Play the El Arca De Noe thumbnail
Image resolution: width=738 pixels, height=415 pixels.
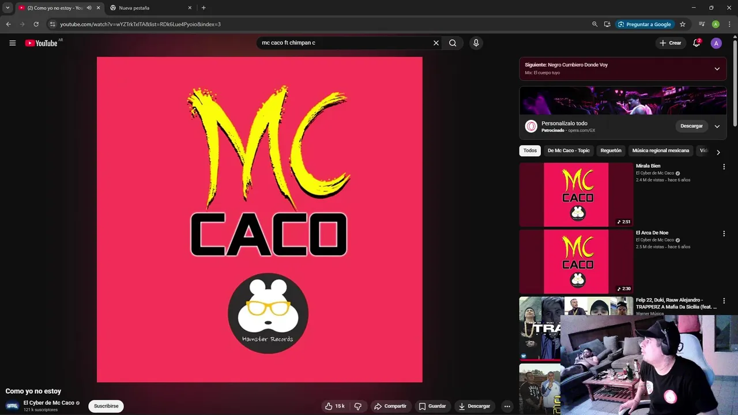coord(576,262)
